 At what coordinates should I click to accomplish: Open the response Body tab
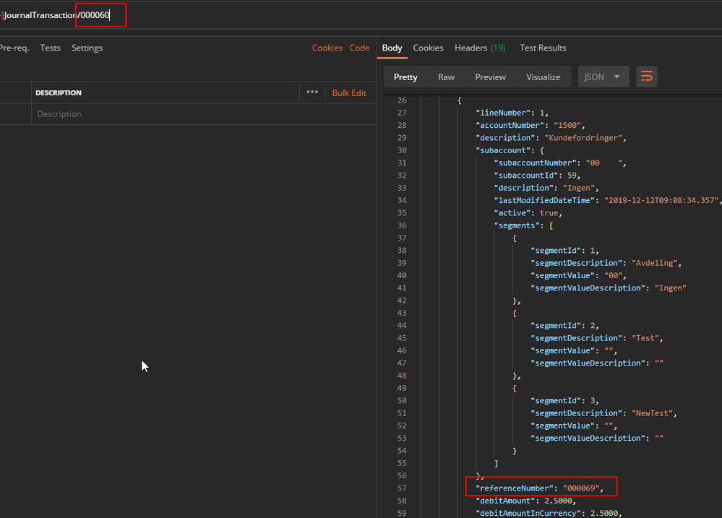coord(392,48)
